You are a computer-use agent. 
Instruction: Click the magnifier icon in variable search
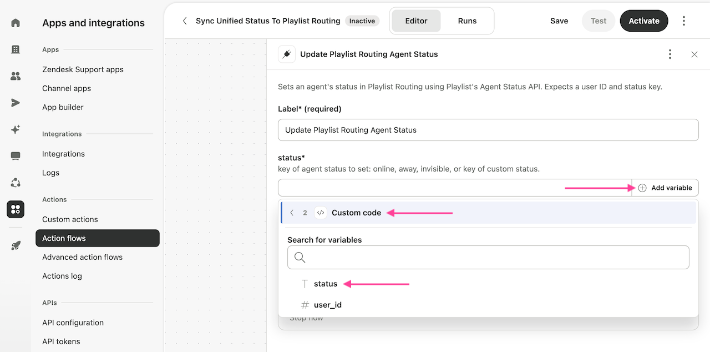tap(300, 258)
